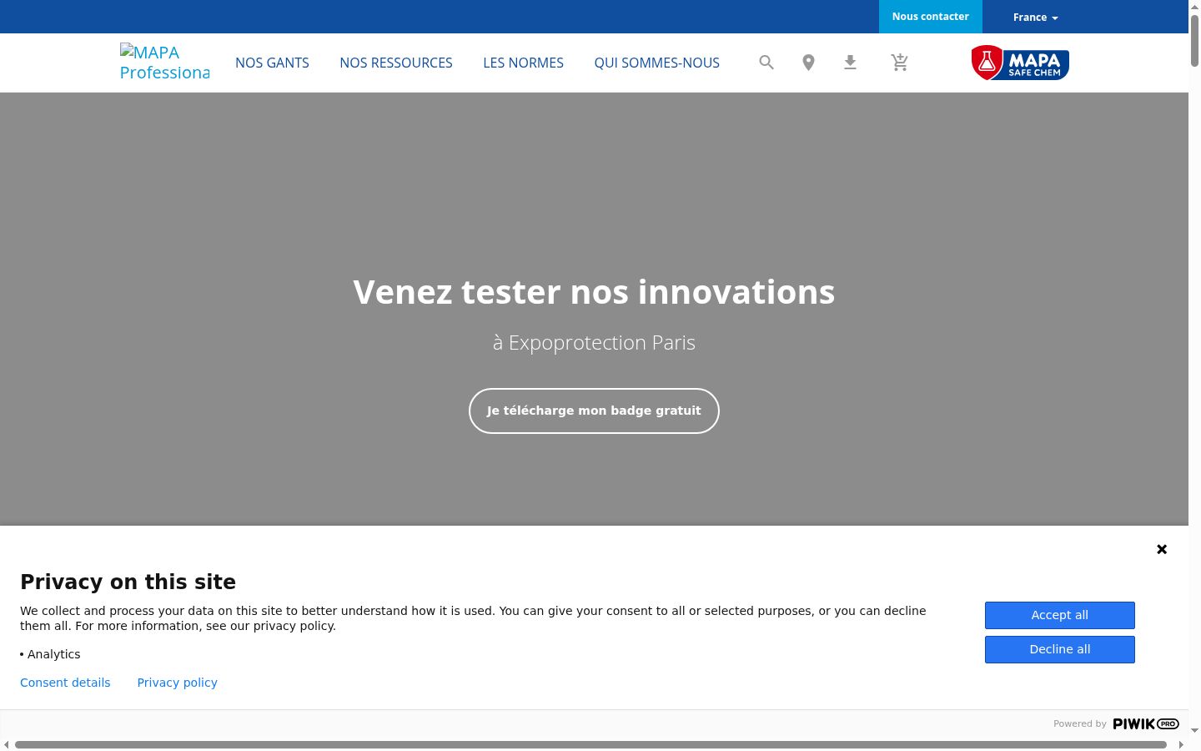Decline all privacy consent

click(x=1060, y=649)
